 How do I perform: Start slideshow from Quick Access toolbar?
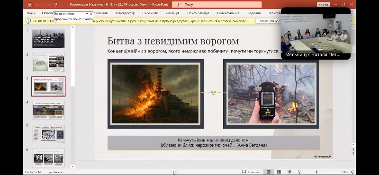pos(55,5)
